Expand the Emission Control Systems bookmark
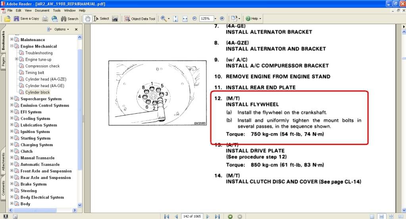 coord(12,105)
